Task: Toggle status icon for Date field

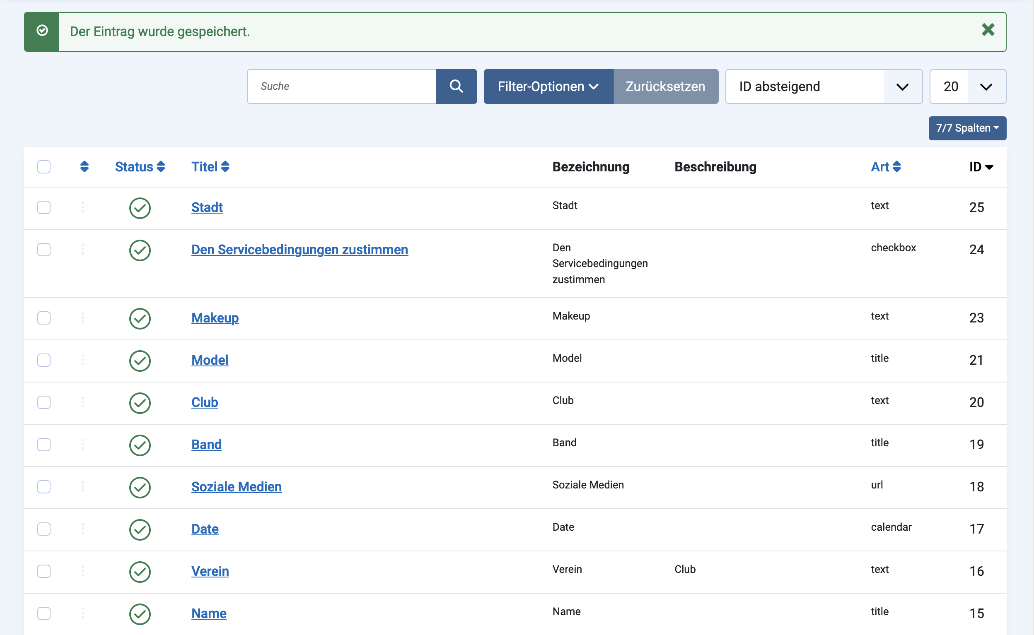Action: pyautogui.click(x=140, y=529)
